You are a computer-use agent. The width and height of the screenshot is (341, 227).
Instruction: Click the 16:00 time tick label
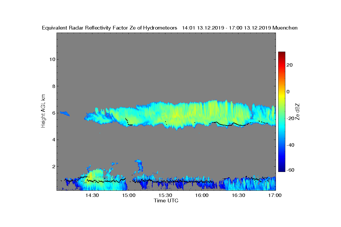[x=202, y=196]
